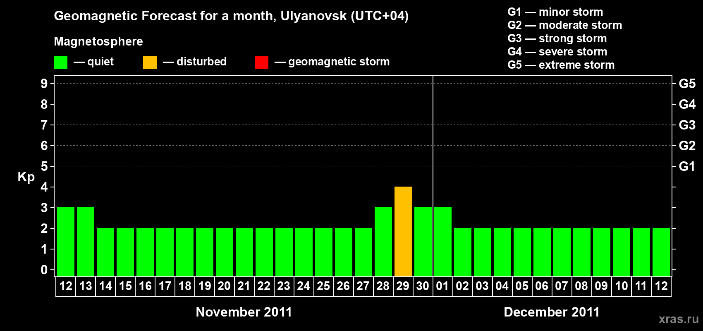The height and width of the screenshot is (331, 703).
Task: Click date cell 01 in December
Action: click(443, 286)
